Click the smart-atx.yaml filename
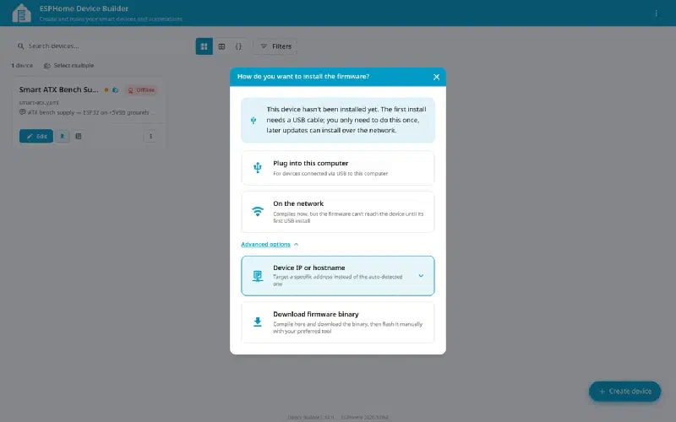 click(39, 102)
